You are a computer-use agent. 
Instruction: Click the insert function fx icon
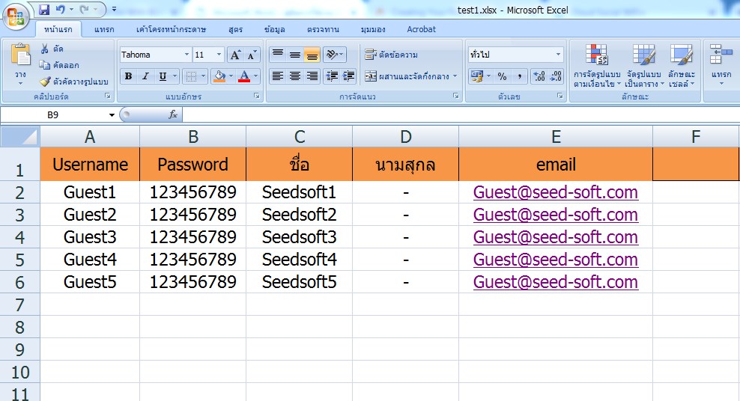click(173, 114)
